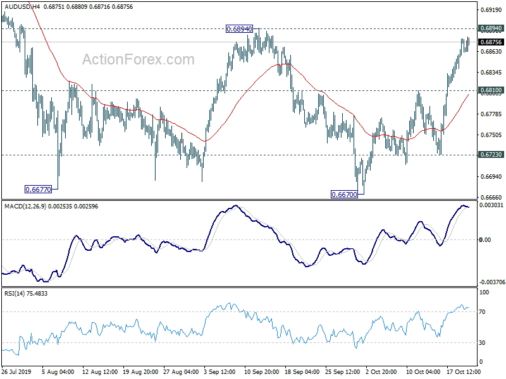Click the 17 Oct 12:00 time axis label
The width and height of the screenshot is (506, 379).
coord(464,372)
